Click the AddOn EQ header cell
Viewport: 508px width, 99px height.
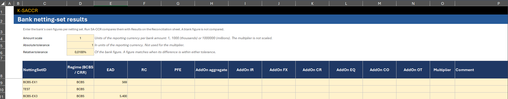[346, 70]
